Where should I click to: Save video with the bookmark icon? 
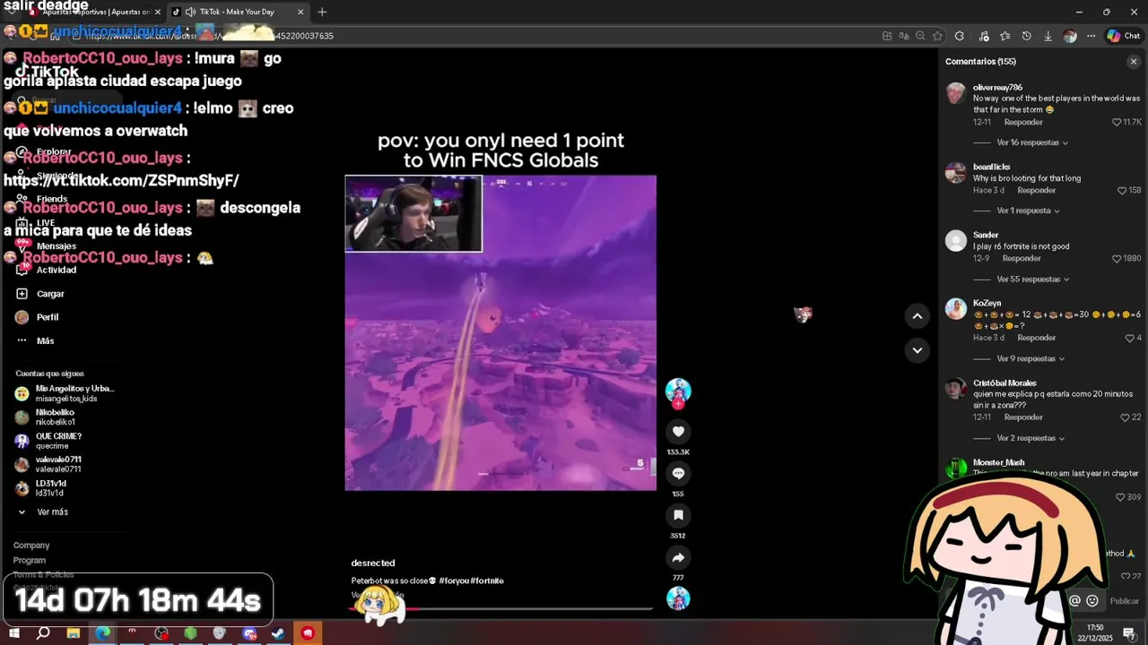pyautogui.click(x=678, y=515)
